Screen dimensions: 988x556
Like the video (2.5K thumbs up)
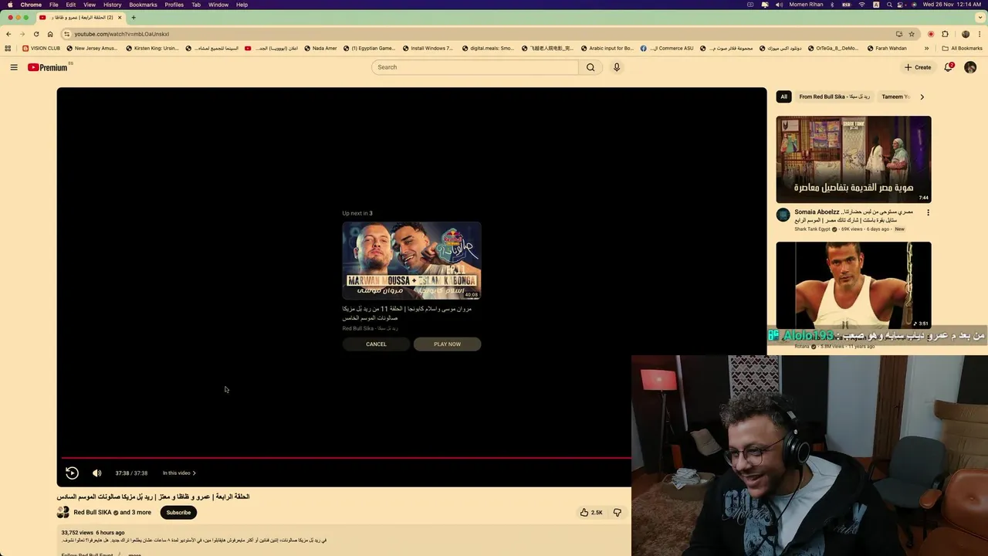(x=591, y=512)
